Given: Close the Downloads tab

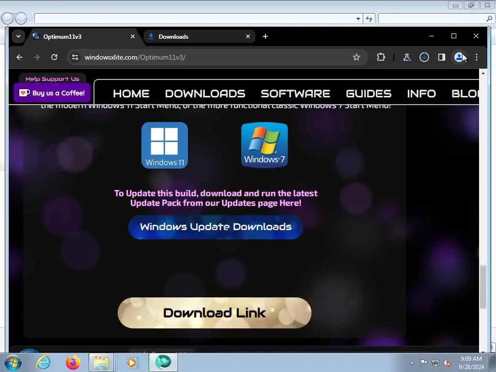Looking at the screenshot, I should pos(248,36).
